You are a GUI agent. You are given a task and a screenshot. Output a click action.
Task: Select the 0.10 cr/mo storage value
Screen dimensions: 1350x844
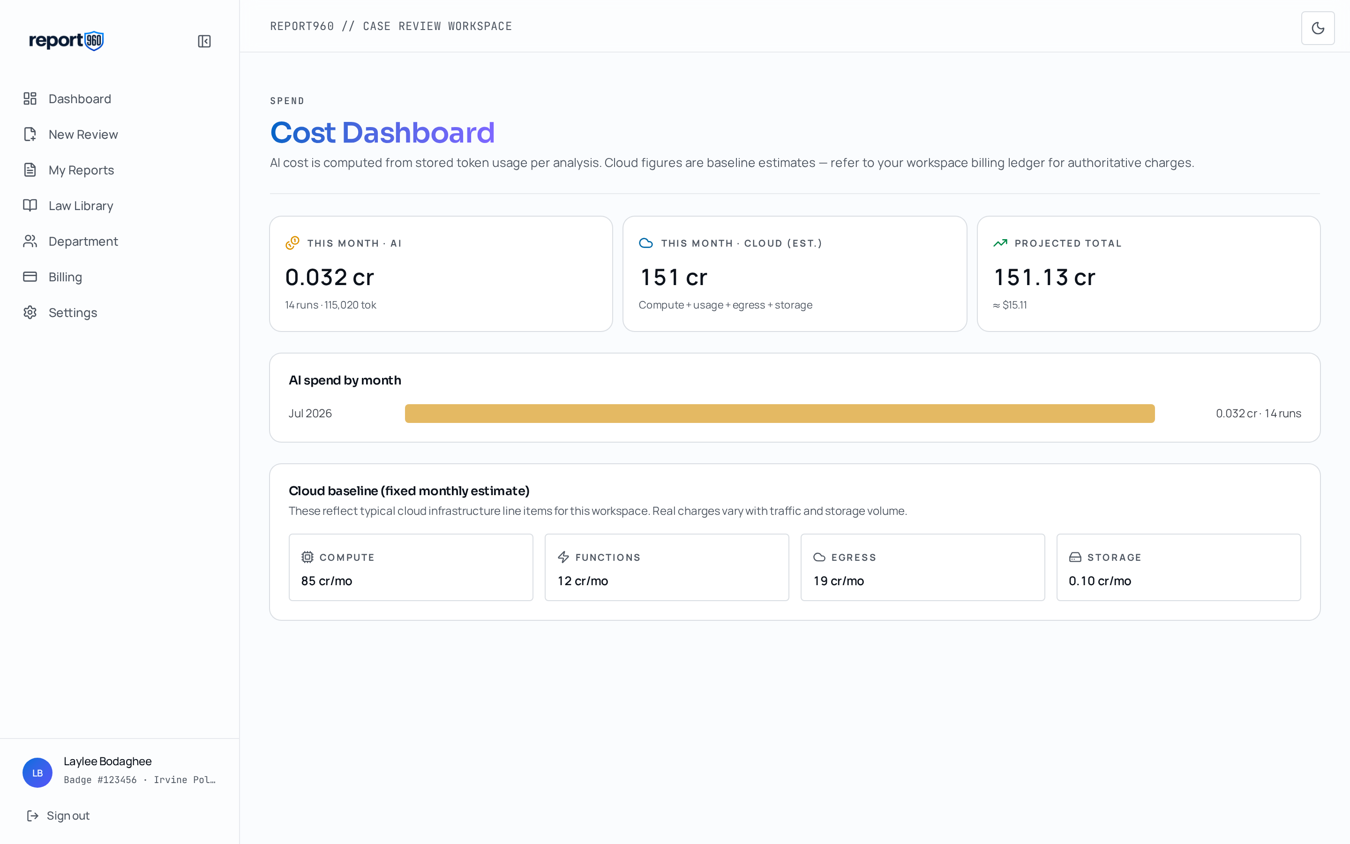coord(1100,581)
